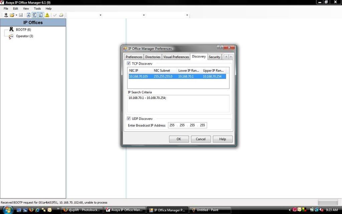Click the IP Offices panel header
342x214 pixels.
pos(33,22)
